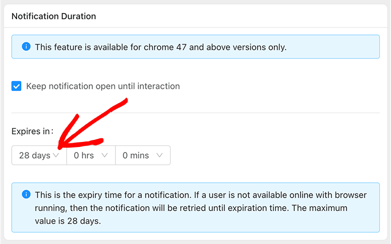Click the Notification Duration panel heading
391x244 pixels.
click(53, 16)
